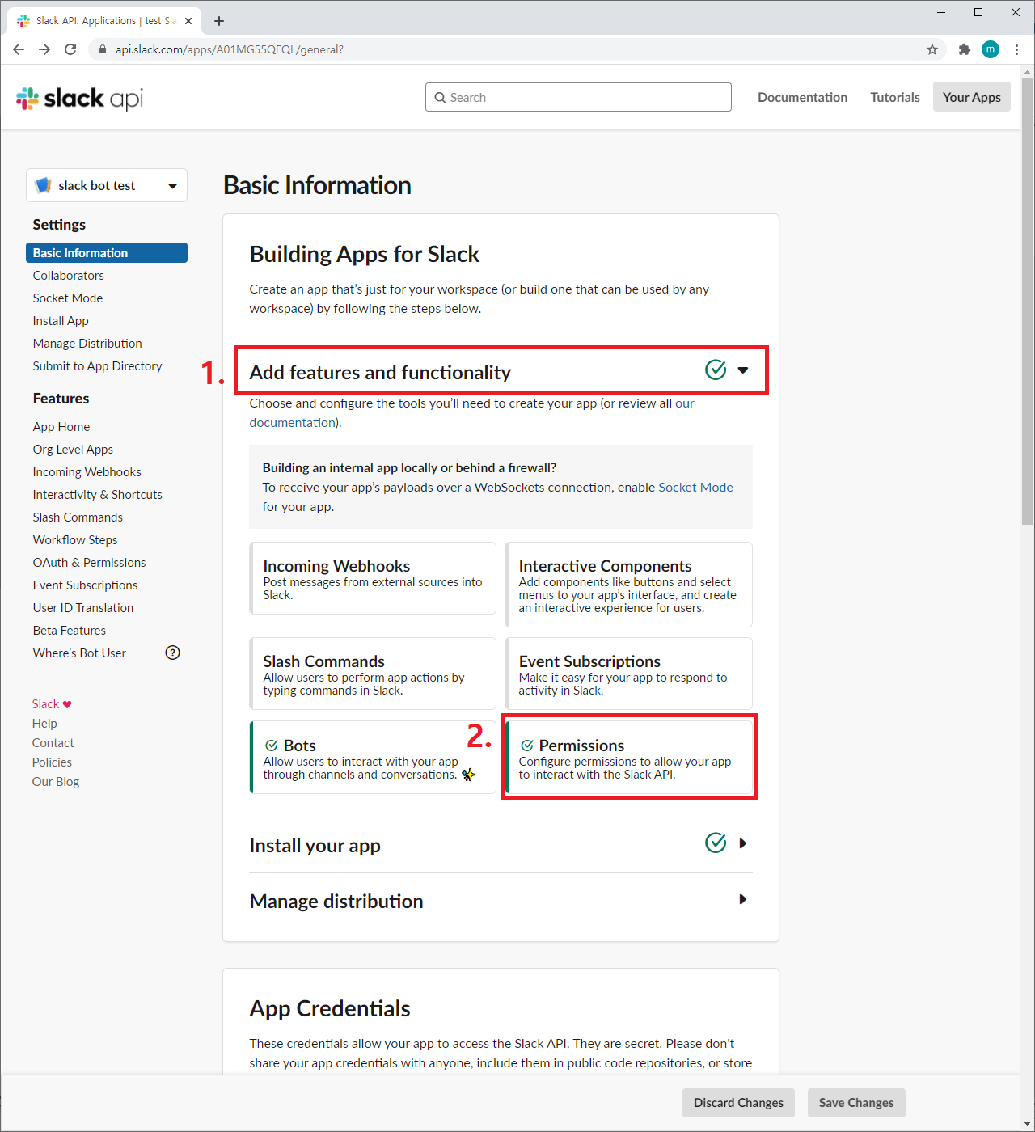Image resolution: width=1035 pixels, height=1132 pixels.
Task: Open a new browser tab
Action: [x=219, y=21]
